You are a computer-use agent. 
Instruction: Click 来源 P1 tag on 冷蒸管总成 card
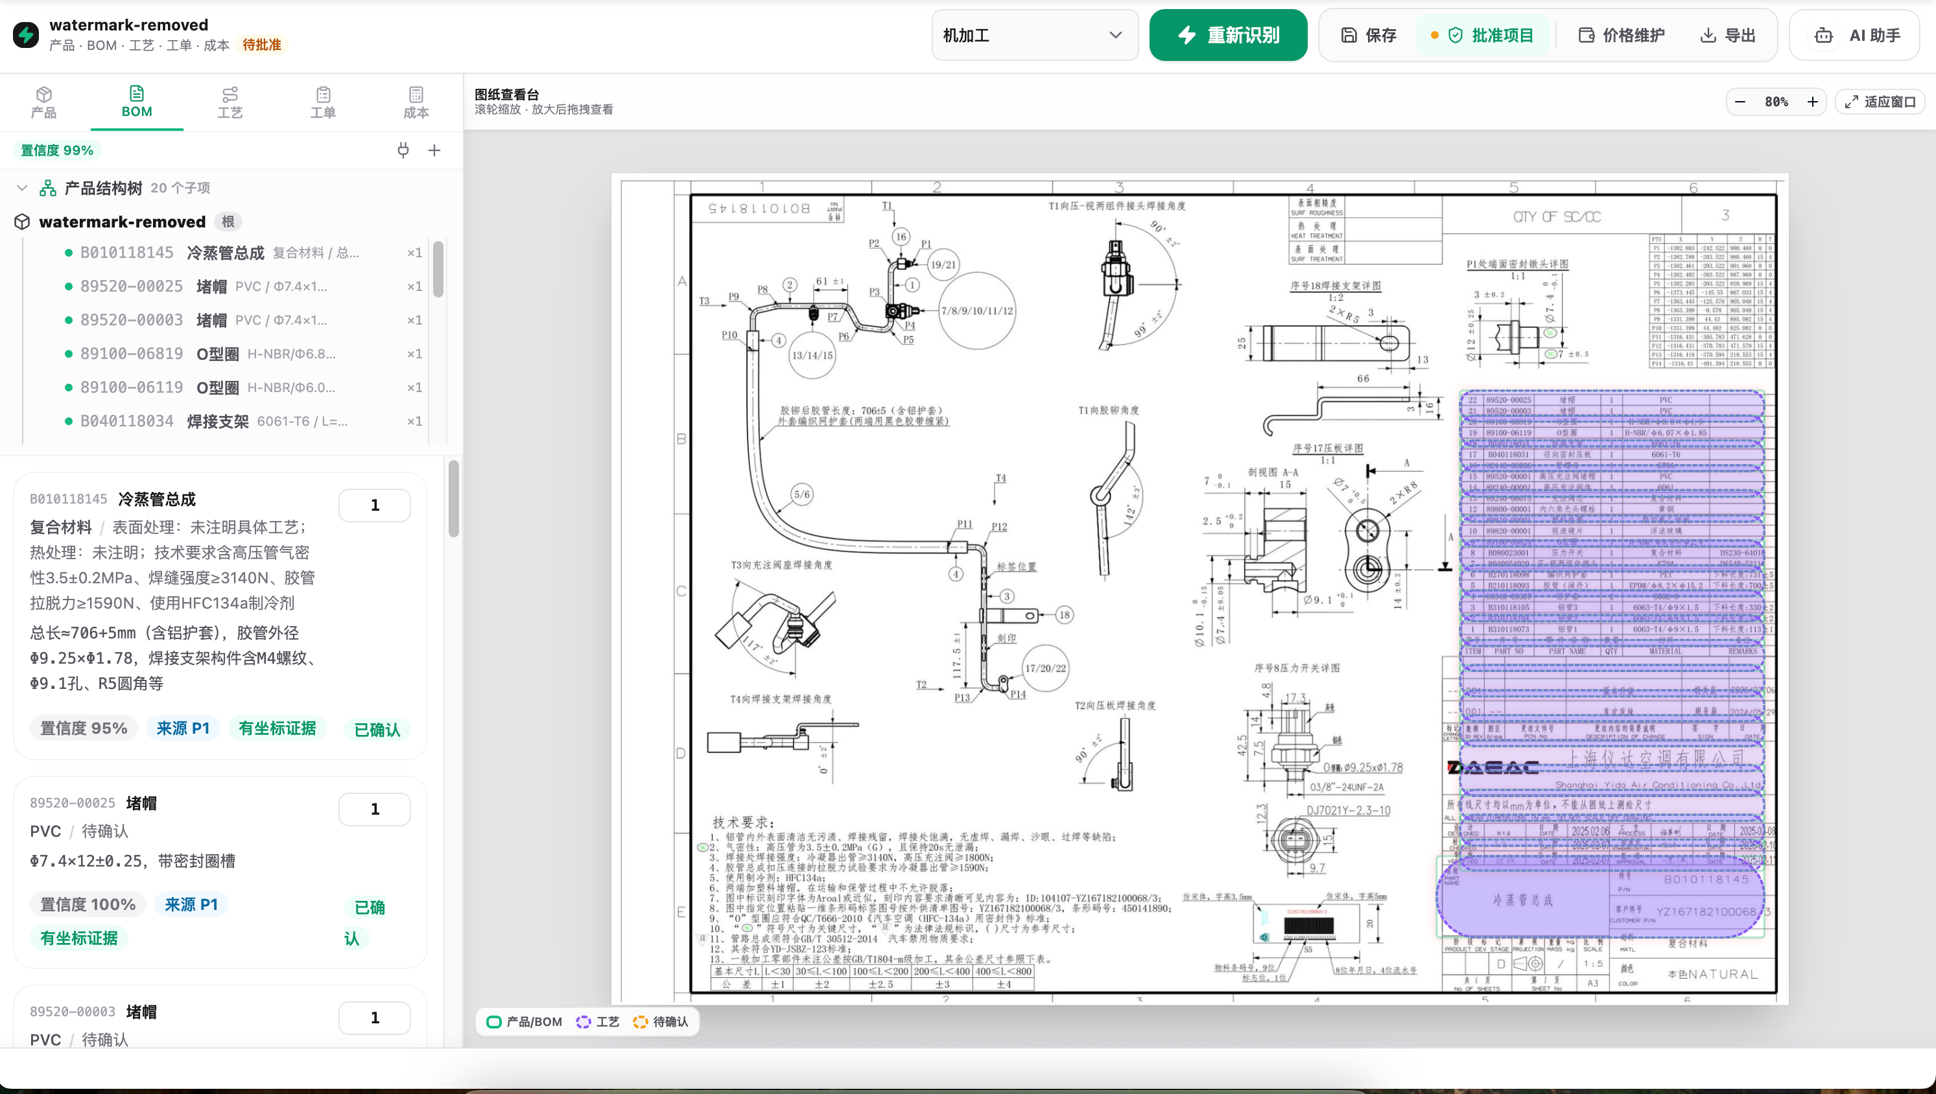(x=183, y=728)
